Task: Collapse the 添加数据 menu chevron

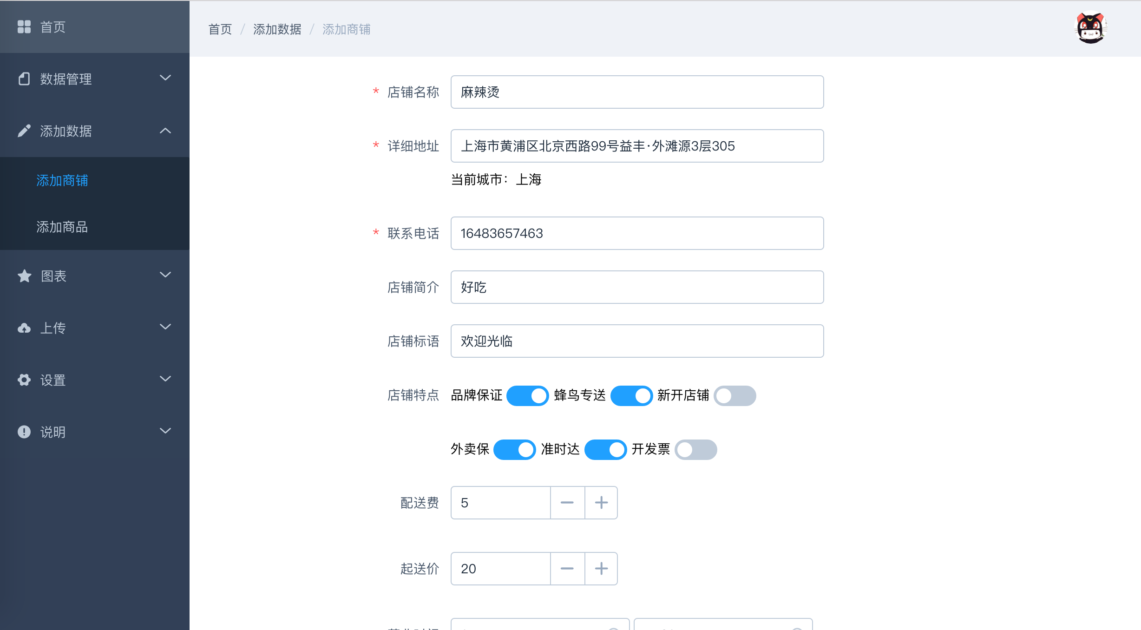Action: click(165, 131)
